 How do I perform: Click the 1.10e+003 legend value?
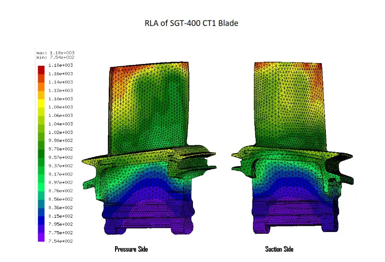click(60, 99)
